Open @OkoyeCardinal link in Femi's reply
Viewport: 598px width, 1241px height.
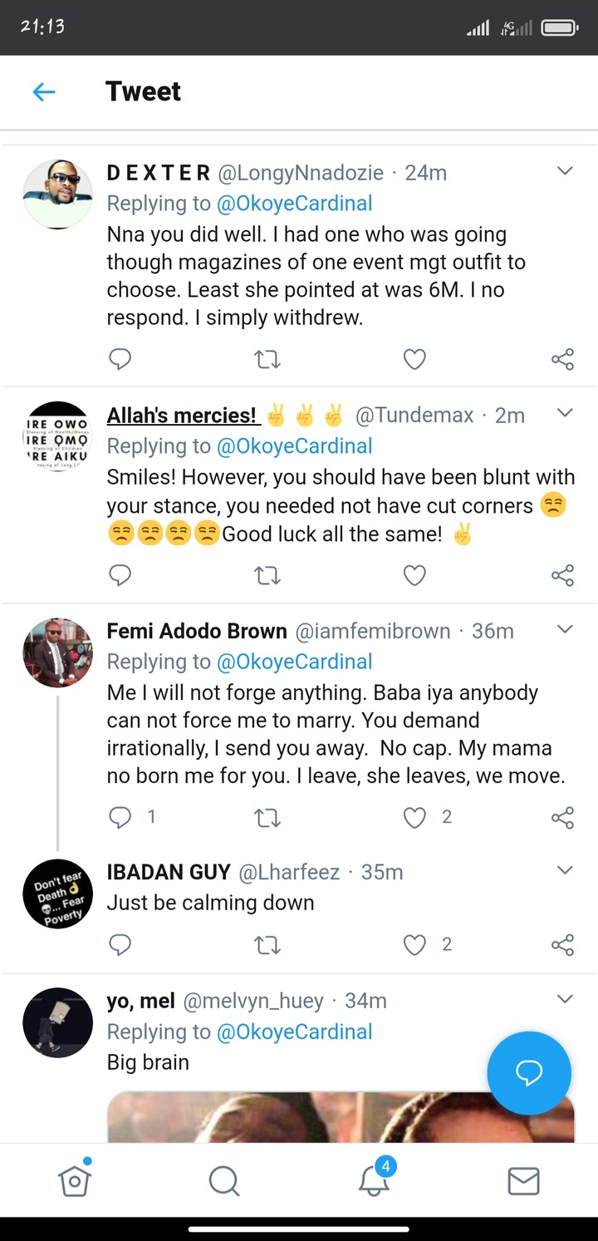(x=294, y=662)
